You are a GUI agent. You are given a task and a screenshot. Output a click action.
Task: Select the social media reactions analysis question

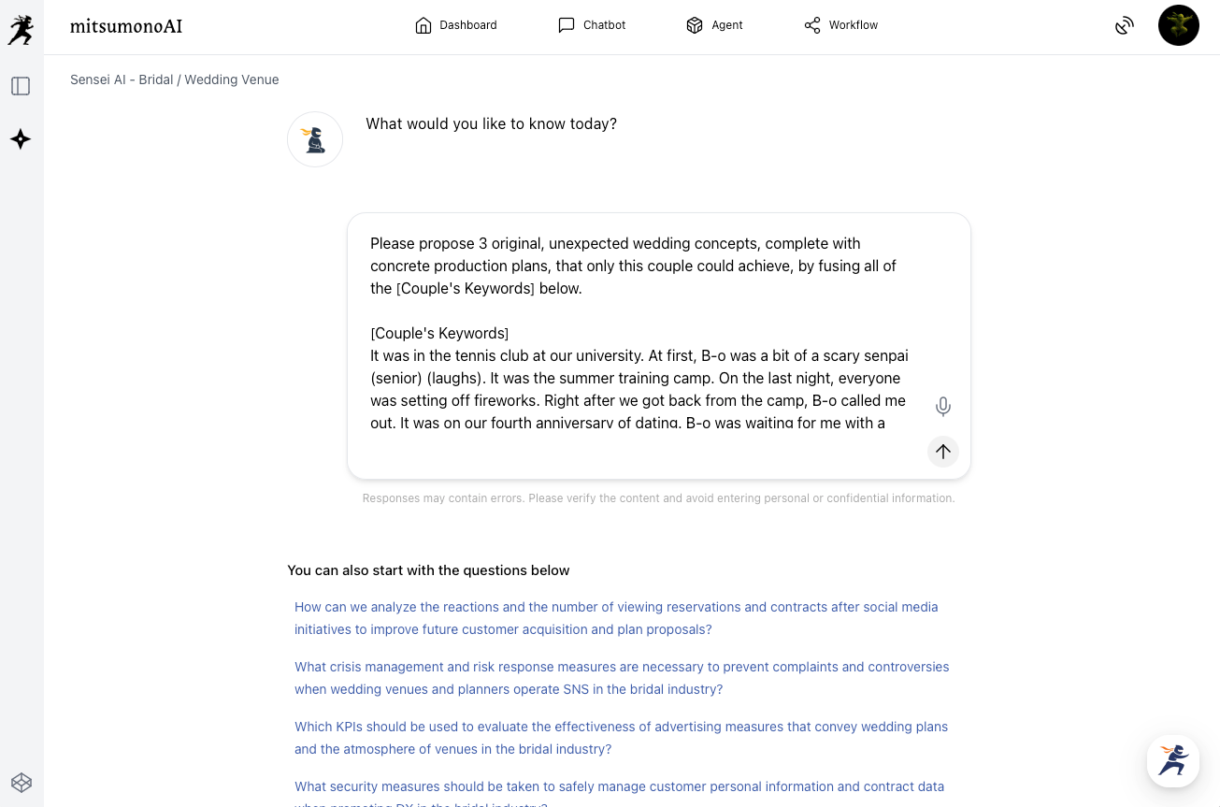click(616, 618)
